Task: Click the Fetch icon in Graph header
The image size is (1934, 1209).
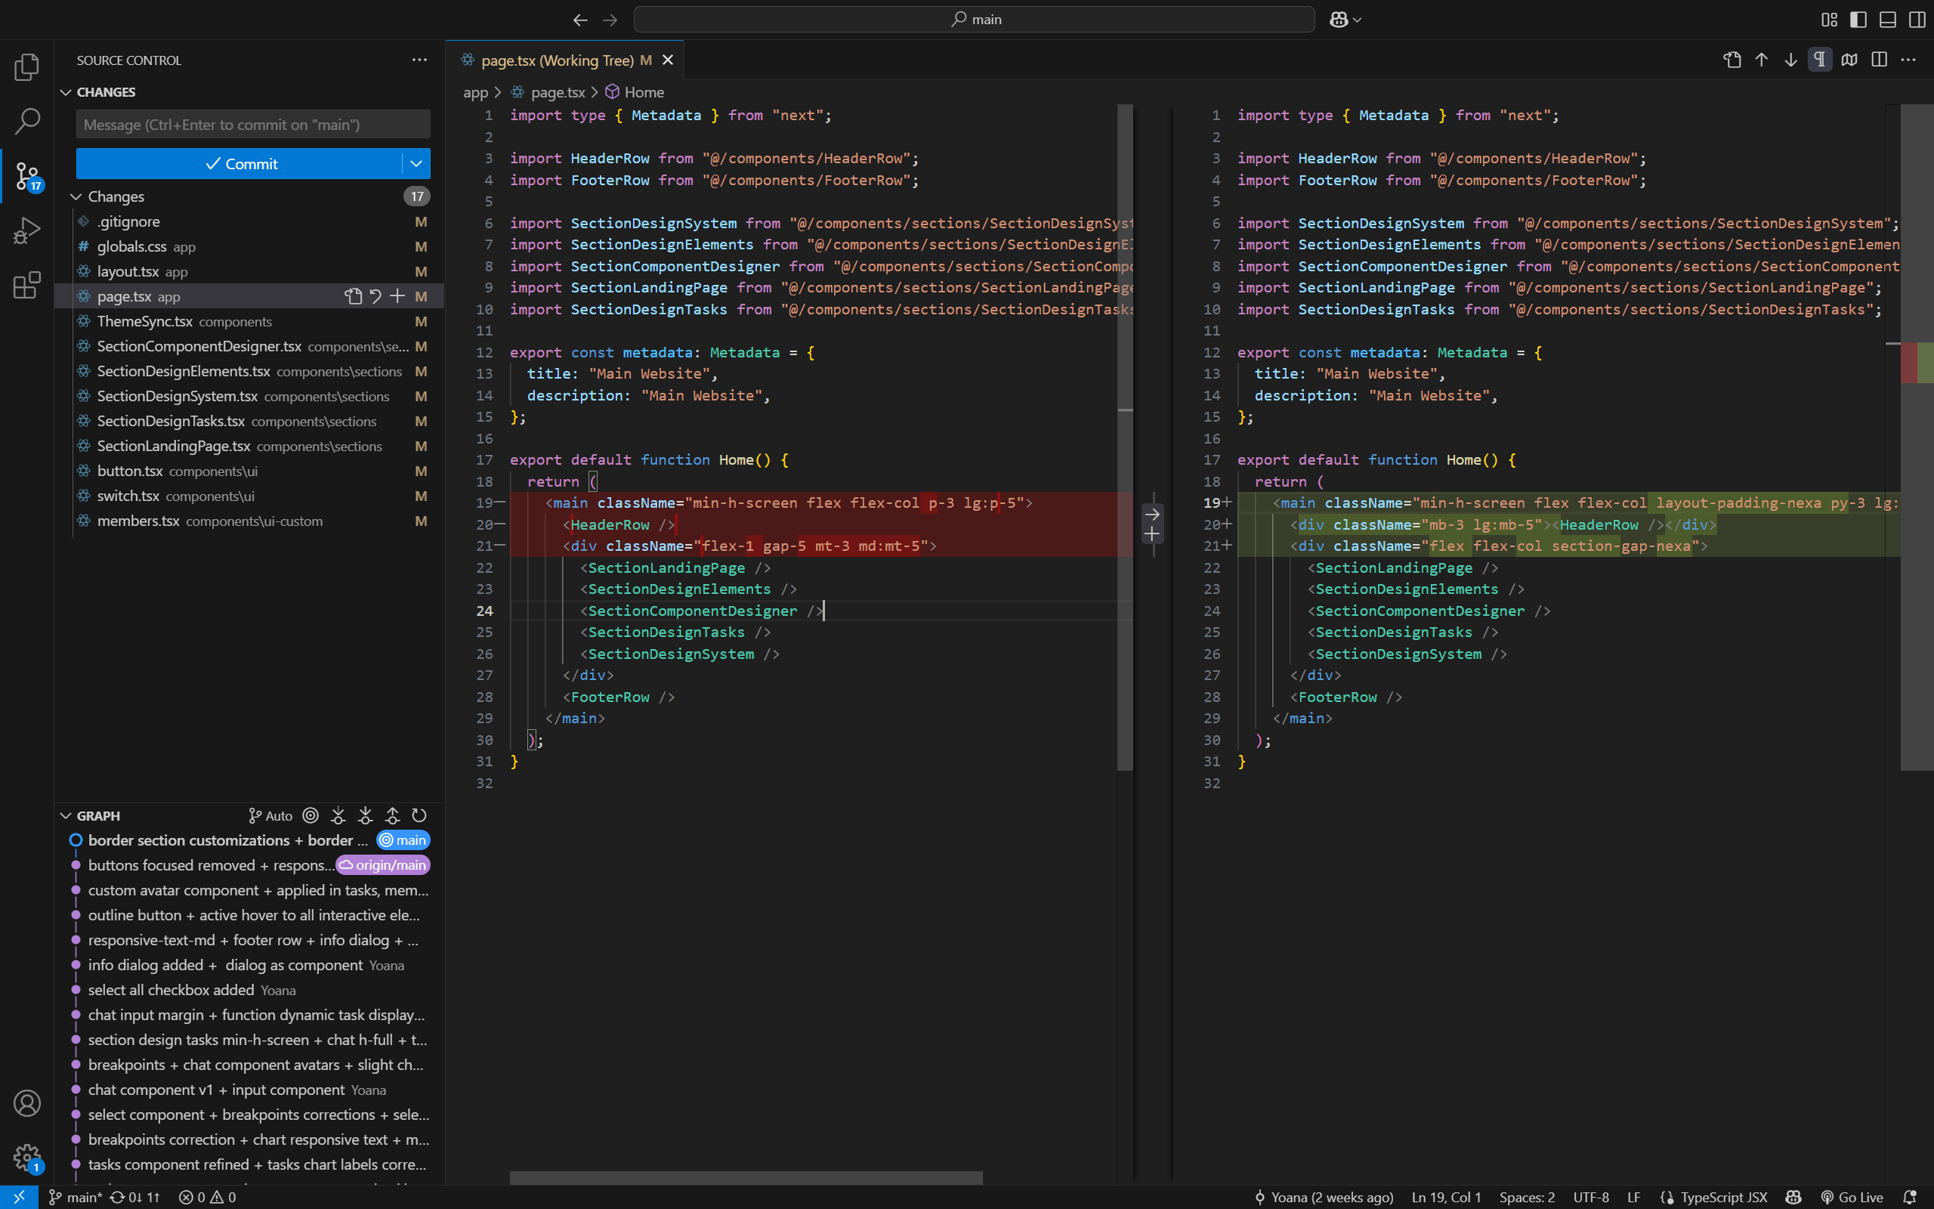Action: (x=338, y=815)
